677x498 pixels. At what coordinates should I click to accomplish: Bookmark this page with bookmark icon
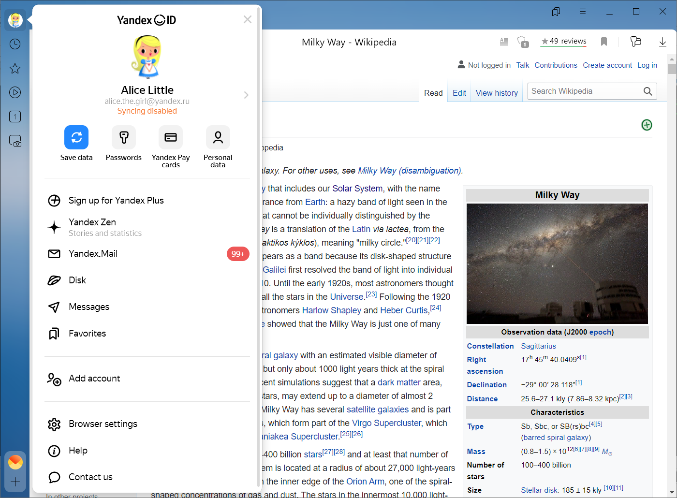pyautogui.click(x=604, y=42)
